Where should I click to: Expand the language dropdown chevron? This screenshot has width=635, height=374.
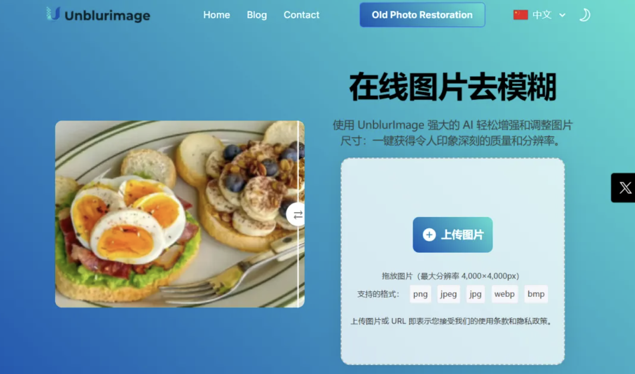tap(562, 15)
